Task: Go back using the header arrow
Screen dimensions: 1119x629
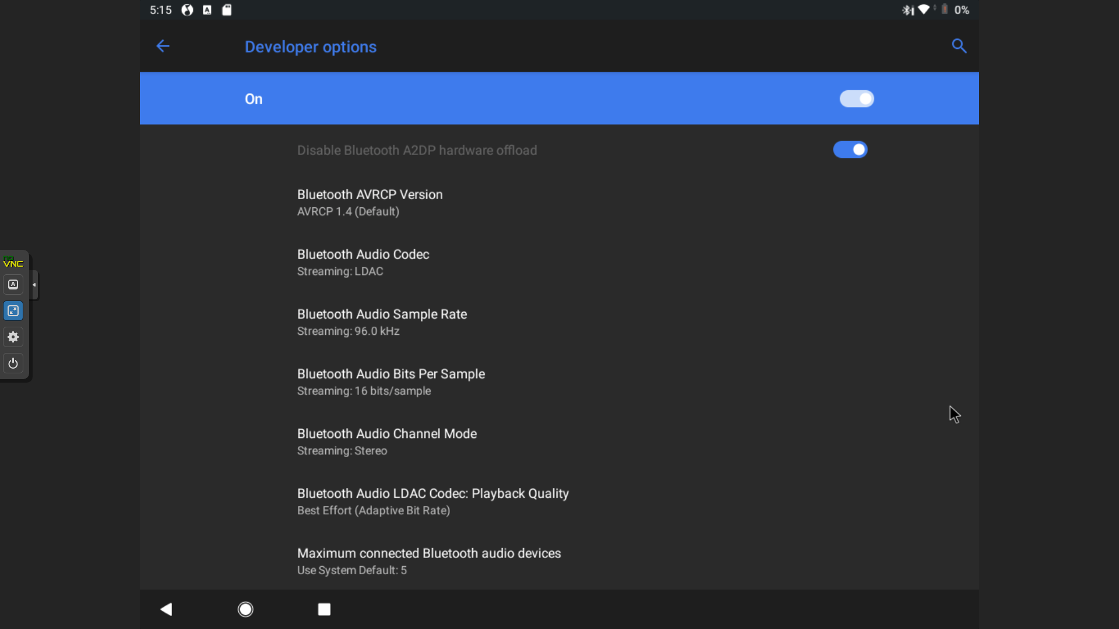Action: point(163,46)
